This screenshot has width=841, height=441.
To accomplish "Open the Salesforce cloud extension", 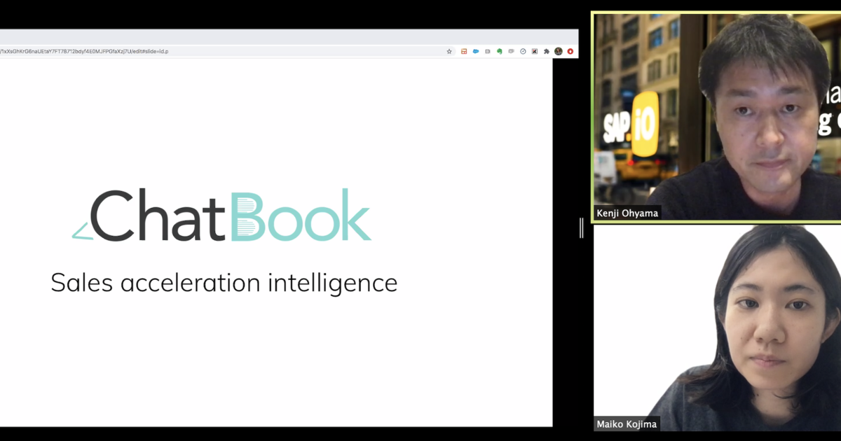I will point(476,51).
